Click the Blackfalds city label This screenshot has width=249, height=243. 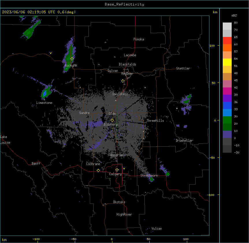[127, 64]
